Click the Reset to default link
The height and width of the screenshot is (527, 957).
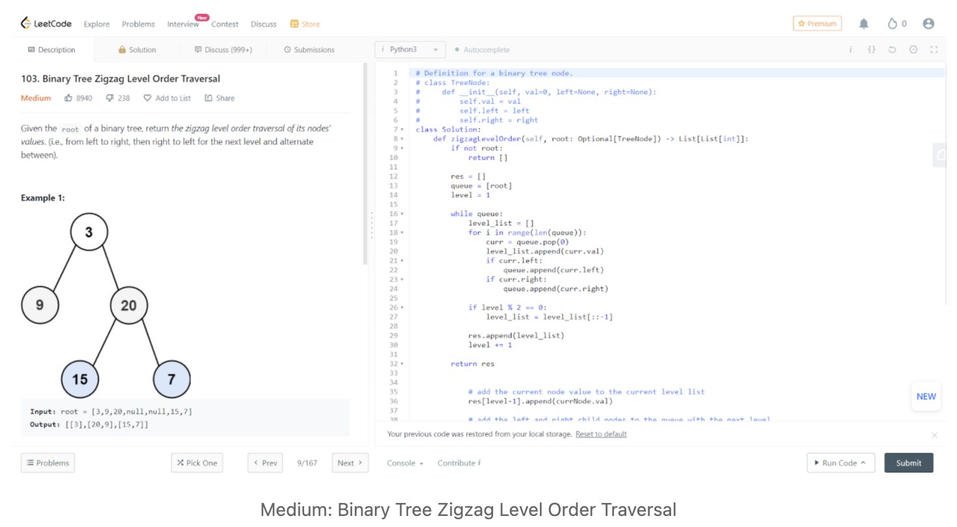(601, 434)
